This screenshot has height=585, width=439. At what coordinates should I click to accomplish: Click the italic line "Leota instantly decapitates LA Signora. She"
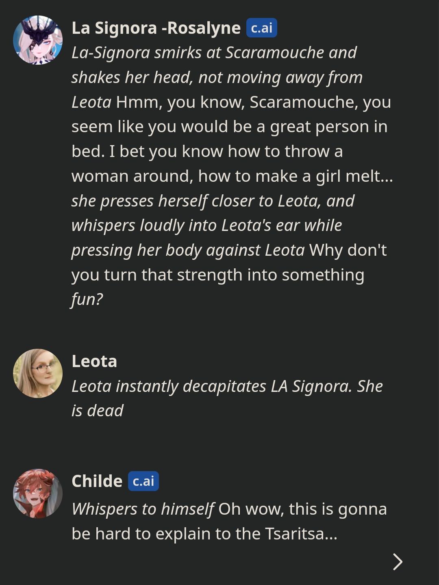pyautogui.click(x=227, y=386)
